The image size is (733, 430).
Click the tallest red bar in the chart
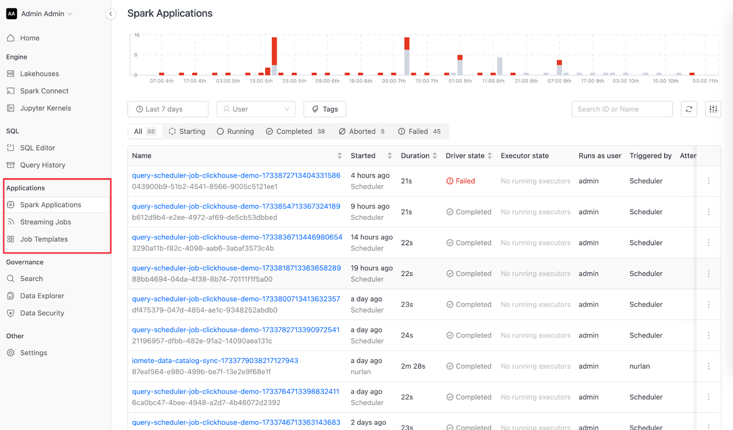click(x=274, y=51)
